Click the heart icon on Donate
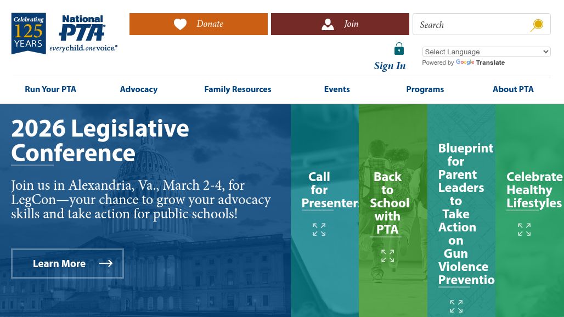 pos(180,24)
